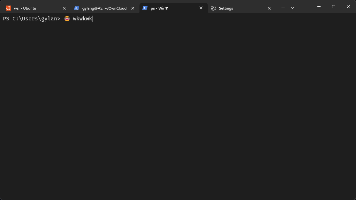Click the PowerShell icon on the gylang@A5 tab
This screenshot has width=356, height=200.
point(77,8)
